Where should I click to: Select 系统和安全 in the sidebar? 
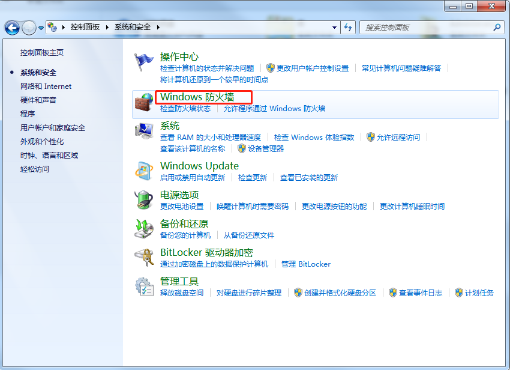click(x=38, y=72)
